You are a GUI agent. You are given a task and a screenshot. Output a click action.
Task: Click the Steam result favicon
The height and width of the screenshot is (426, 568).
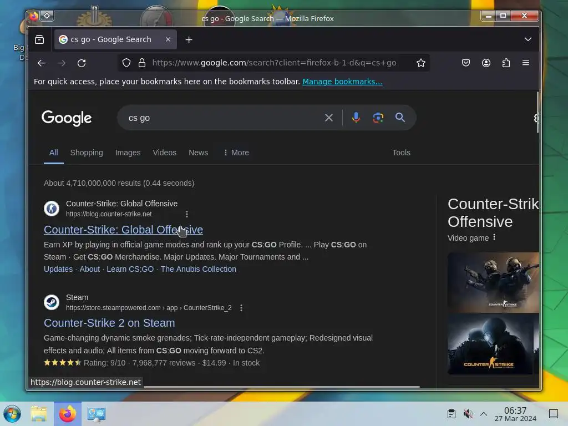pos(52,302)
